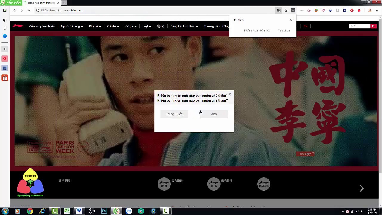Screen dimensions: 382x215
Task: Expand the Người đàn ông menu
Action: 72,26
